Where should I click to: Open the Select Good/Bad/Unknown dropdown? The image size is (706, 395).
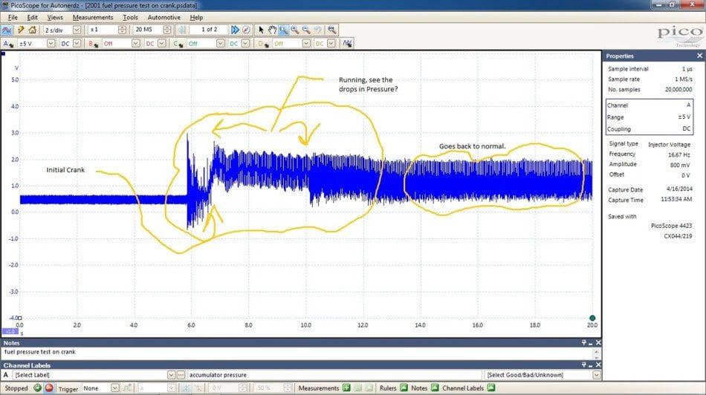coord(597,375)
